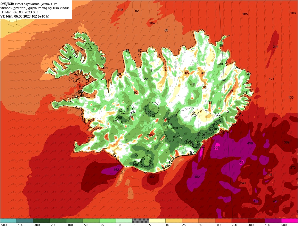This screenshot has width=298, height=227.
Task: Click the -10 to -5 pale green swatch
Action: pyautogui.click(x=124, y=220)
